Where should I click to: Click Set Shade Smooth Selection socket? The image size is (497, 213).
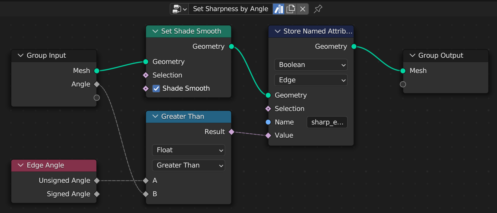tap(146, 75)
